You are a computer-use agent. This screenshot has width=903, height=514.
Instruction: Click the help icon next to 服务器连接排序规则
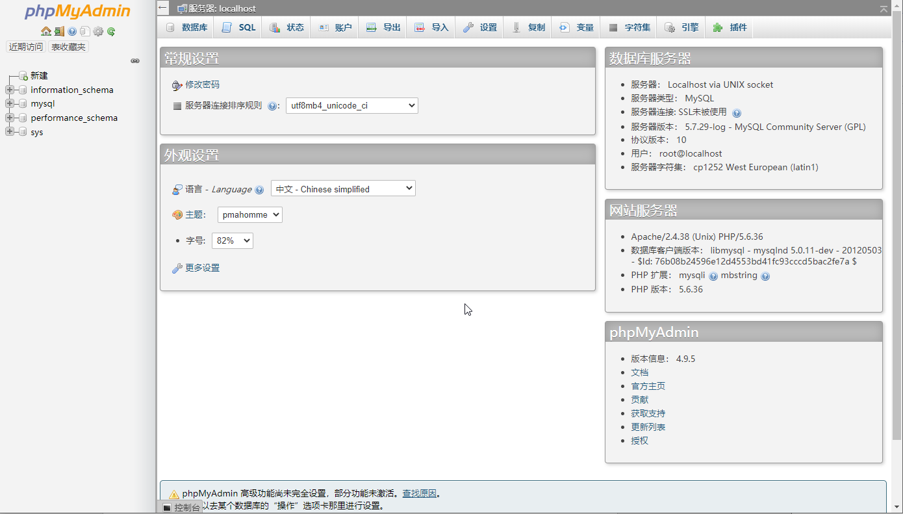click(x=272, y=106)
